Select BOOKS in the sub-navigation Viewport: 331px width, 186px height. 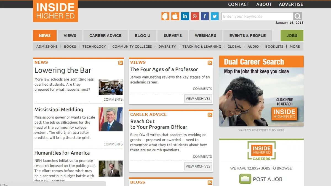tap(70, 47)
